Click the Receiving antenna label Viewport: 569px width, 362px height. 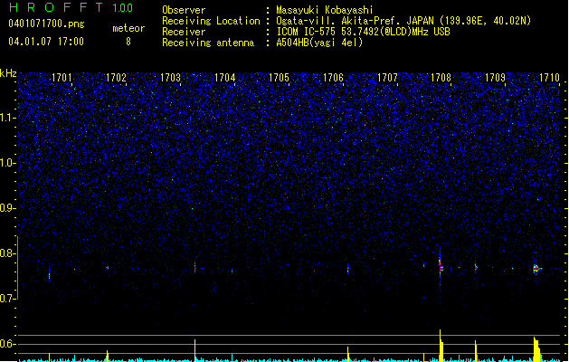tap(208, 43)
